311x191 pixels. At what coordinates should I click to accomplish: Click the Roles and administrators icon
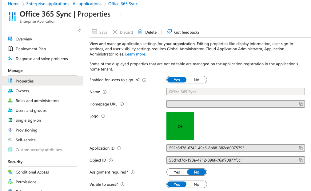(10, 101)
